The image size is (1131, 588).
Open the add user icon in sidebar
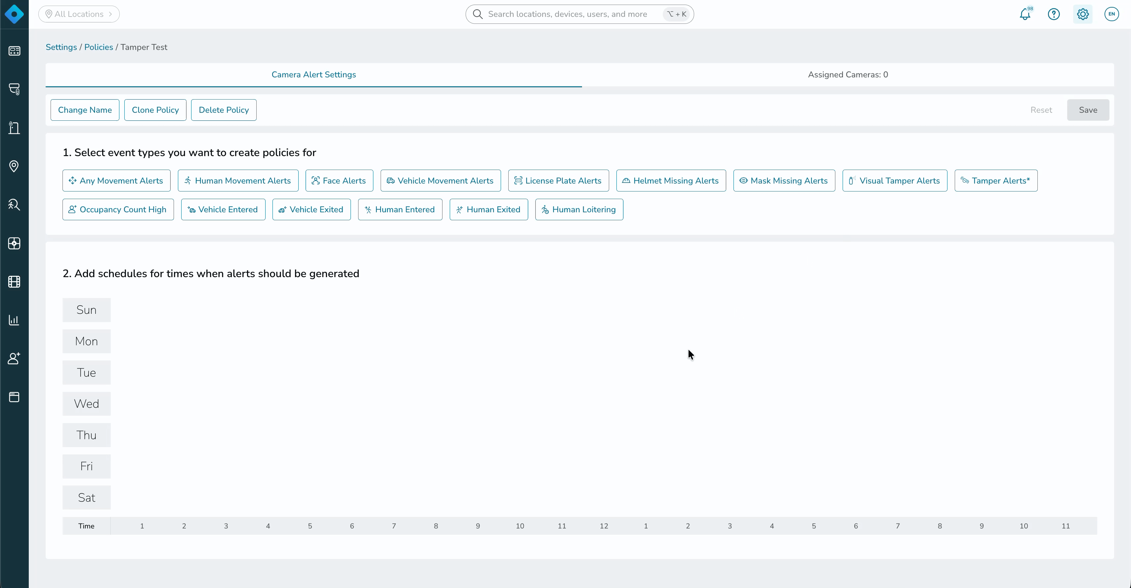14,358
